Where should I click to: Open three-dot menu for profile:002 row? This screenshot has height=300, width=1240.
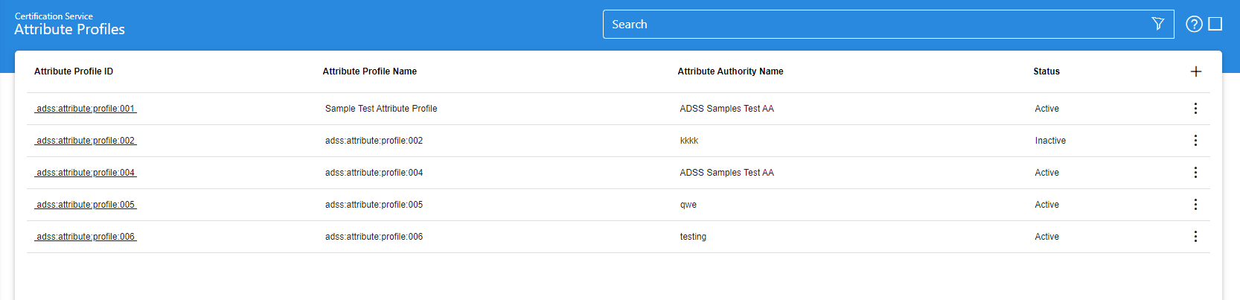click(x=1195, y=141)
